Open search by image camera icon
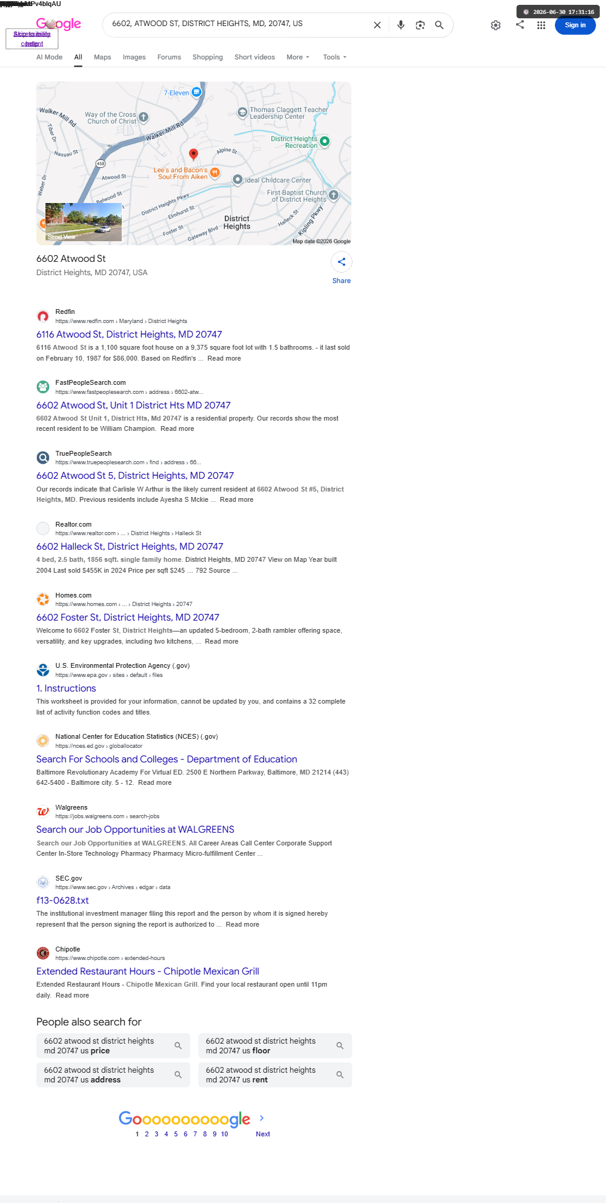Image resolution: width=613 pixels, height=1203 pixels. [x=420, y=25]
